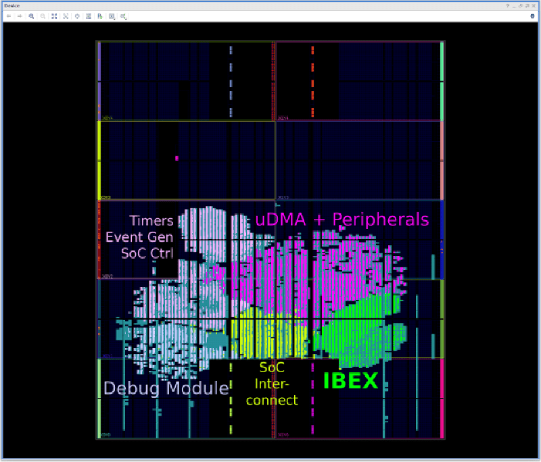Viewport: 541px width, 462px height.
Task: Click the Zoom Out magnifier icon
Action: coord(43,15)
